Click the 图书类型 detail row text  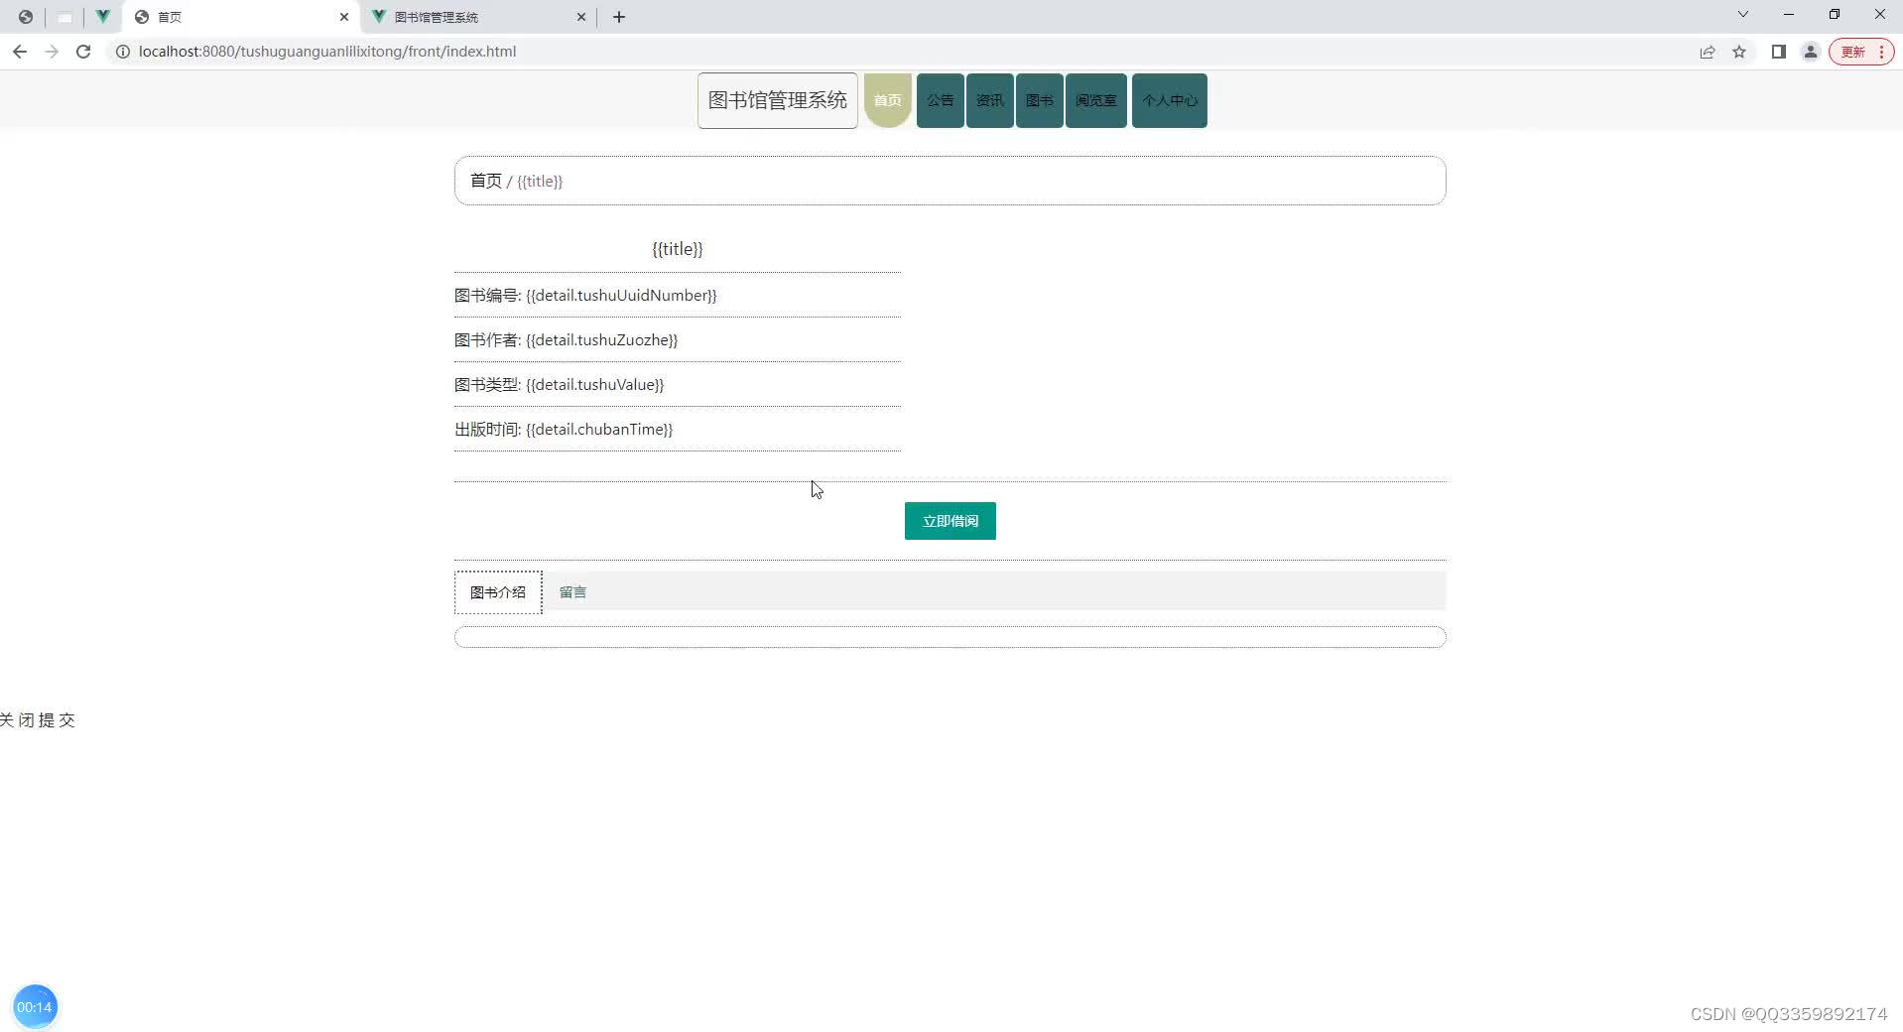point(560,385)
